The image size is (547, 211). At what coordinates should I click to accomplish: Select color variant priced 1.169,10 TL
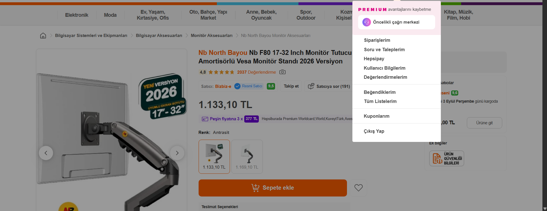click(x=247, y=157)
